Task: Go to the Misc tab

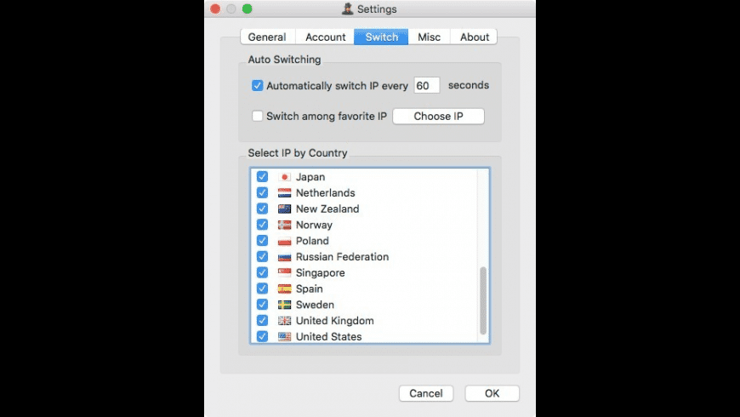Action: point(429,37)
